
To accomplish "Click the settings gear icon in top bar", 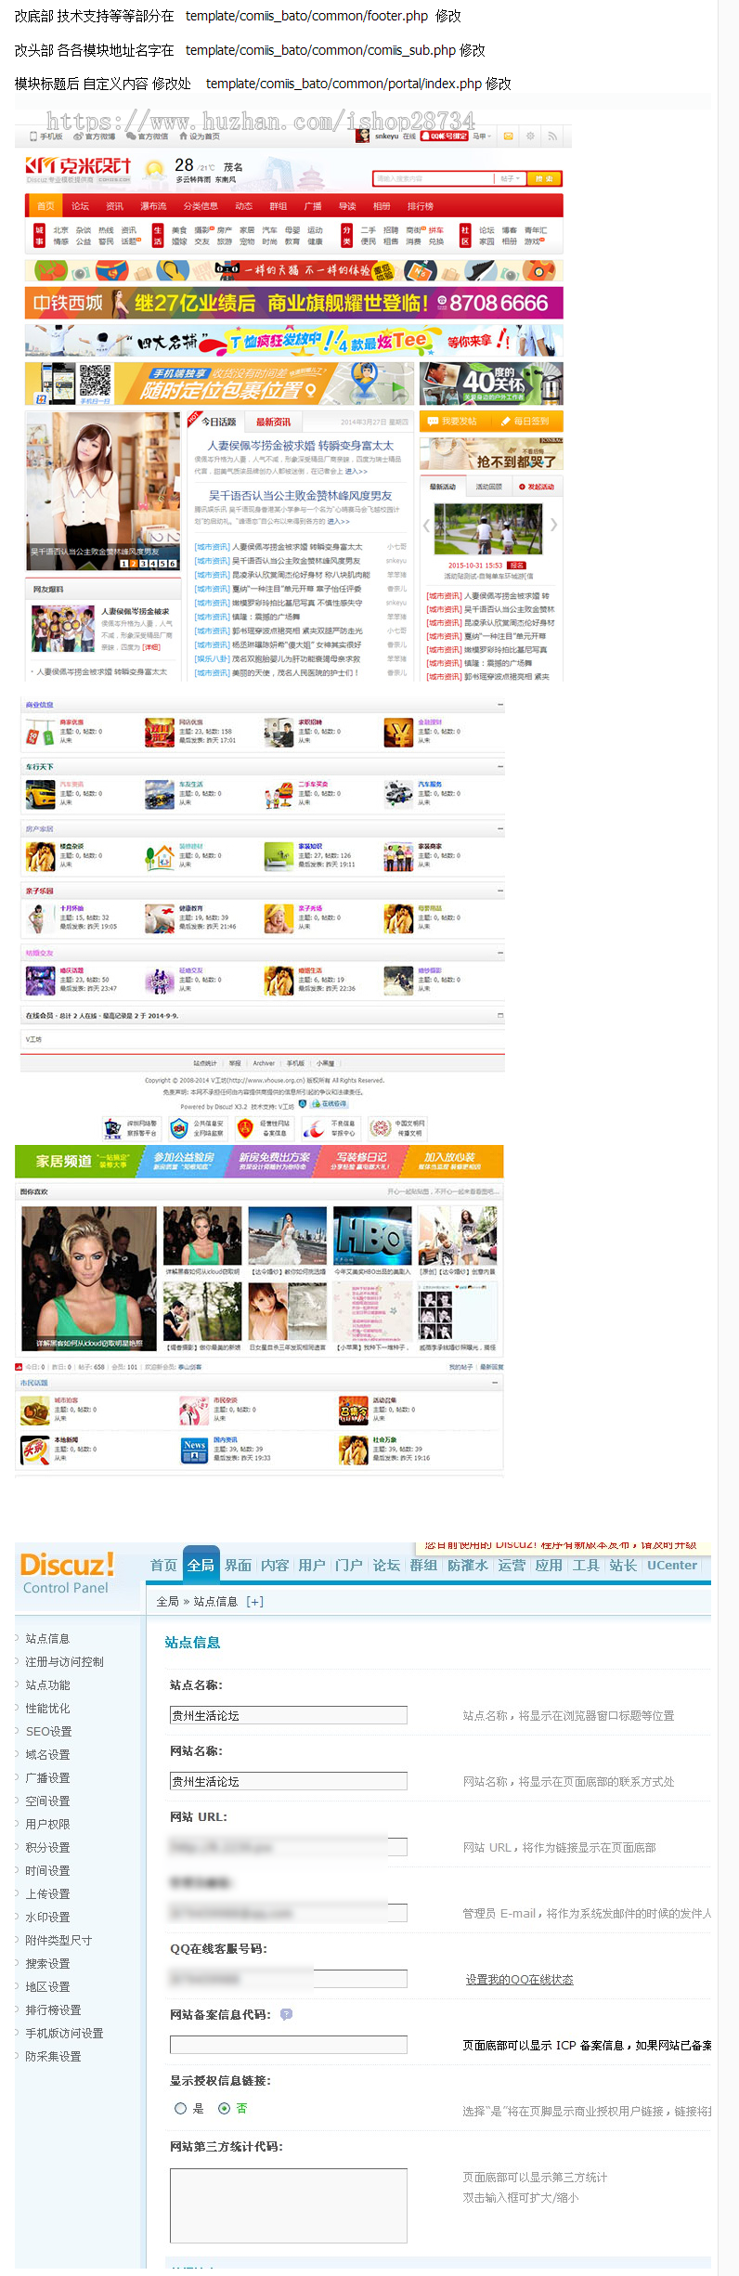I will 530,137.
